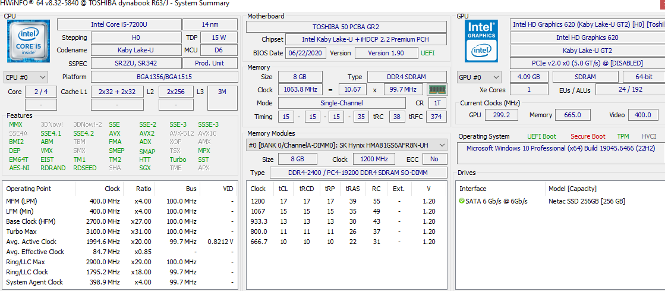The width and height of the screenshot is (665, 291).
Task: Select the Kaby Lake-U codename field
Action: tap(135, 50)
